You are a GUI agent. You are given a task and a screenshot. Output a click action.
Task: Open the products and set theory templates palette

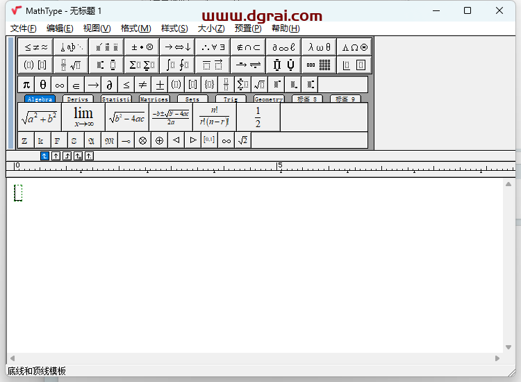[283, 65]
